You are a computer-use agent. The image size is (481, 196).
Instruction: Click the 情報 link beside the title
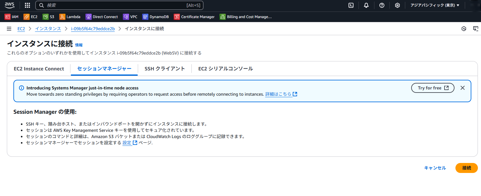pyautogui.click(x=79, y=45)
